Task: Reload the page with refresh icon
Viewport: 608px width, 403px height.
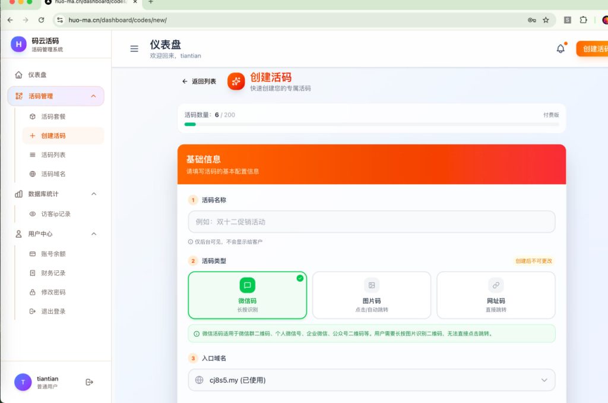Action: click(42, 20)
